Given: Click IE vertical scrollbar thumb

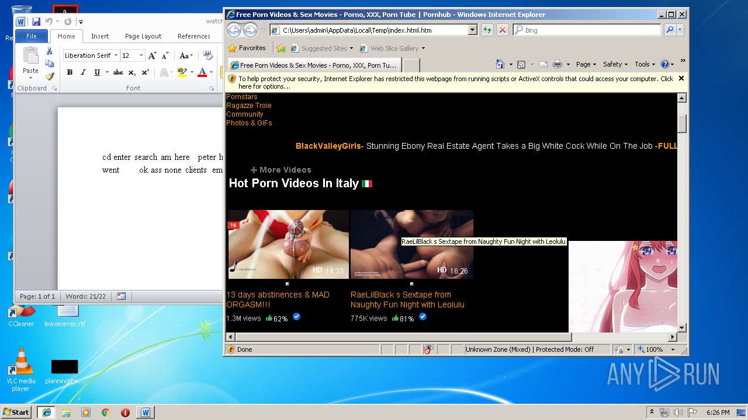Looking at the screenshot, I should [681, 124].
